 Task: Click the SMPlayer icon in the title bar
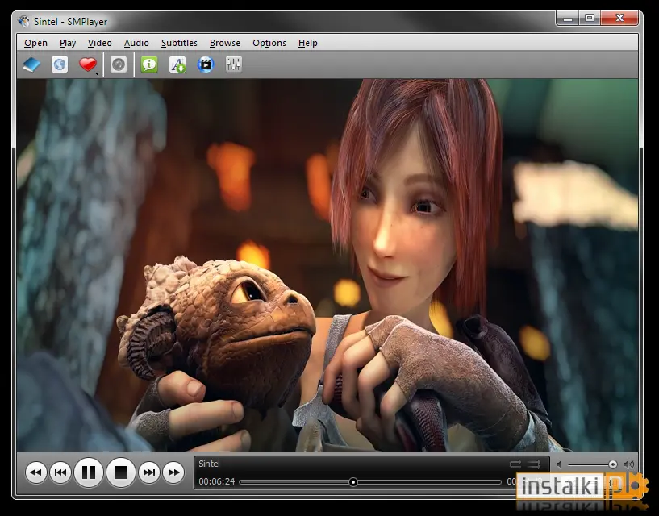tap(24, 21)
